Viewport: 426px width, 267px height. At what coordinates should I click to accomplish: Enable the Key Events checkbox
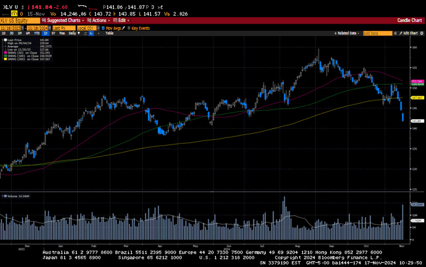[x=129, y=28]
